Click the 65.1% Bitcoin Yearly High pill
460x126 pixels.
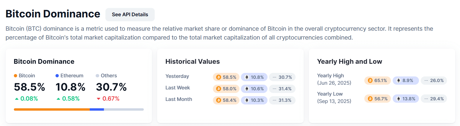(378, 81)
